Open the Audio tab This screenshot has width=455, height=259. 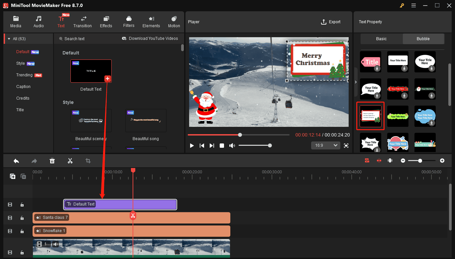(39, 22)
